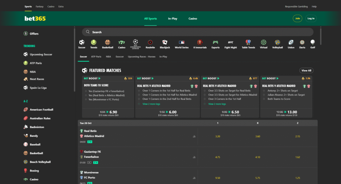
Task: Switch to the ATP Paris tab
Action: coord(96,57)
